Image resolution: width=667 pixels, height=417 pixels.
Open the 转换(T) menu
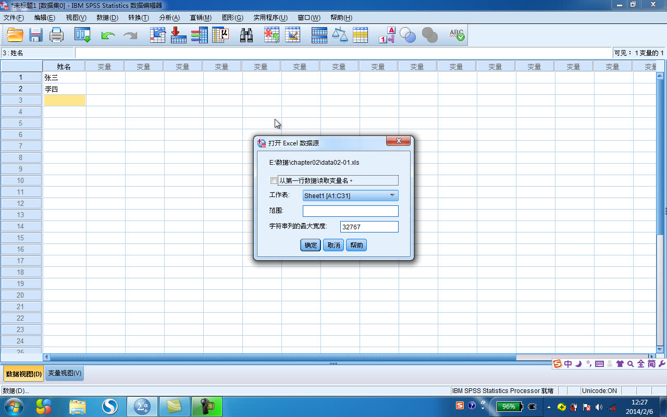tap(139, 18)
